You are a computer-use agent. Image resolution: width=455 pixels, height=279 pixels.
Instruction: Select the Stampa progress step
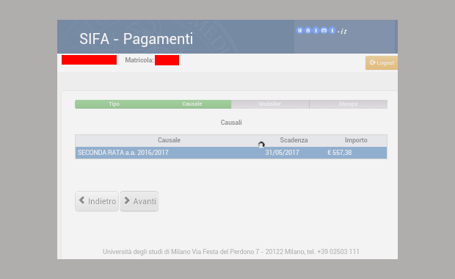tap(348, 104)
